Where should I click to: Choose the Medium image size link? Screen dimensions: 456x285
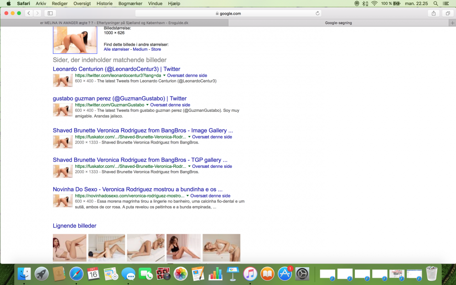pos(140,49)
